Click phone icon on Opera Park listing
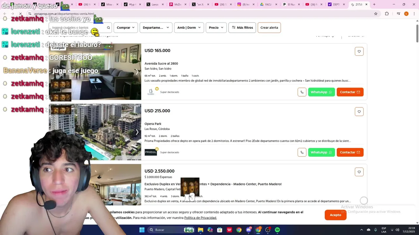This screenshot has height=235, width=419. [x=302, y=152]
